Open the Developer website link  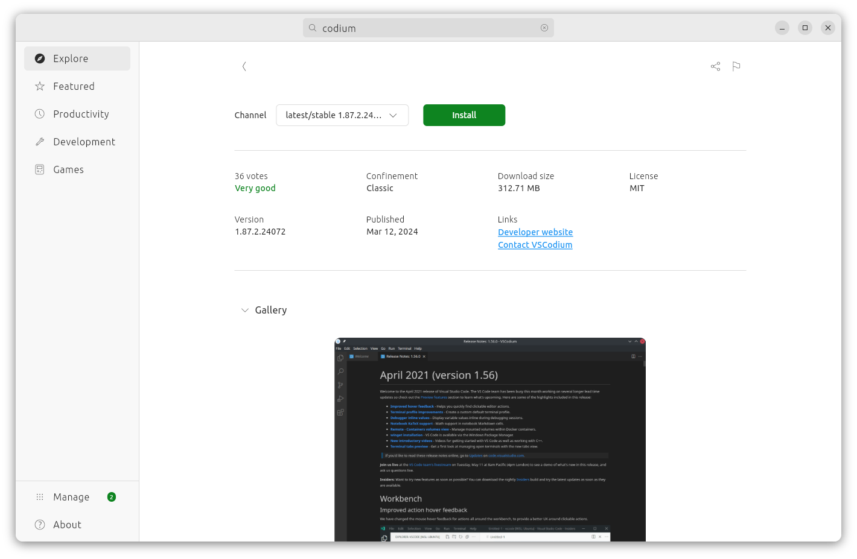pyautogui.click(x=535, y=232)
